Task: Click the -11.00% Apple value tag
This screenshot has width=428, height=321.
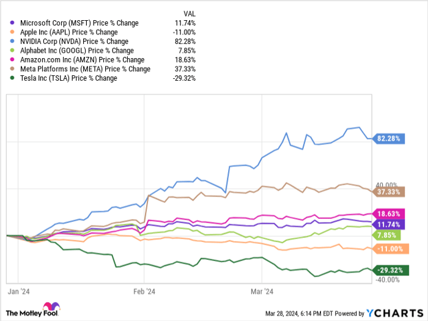Action: [388, 249]
